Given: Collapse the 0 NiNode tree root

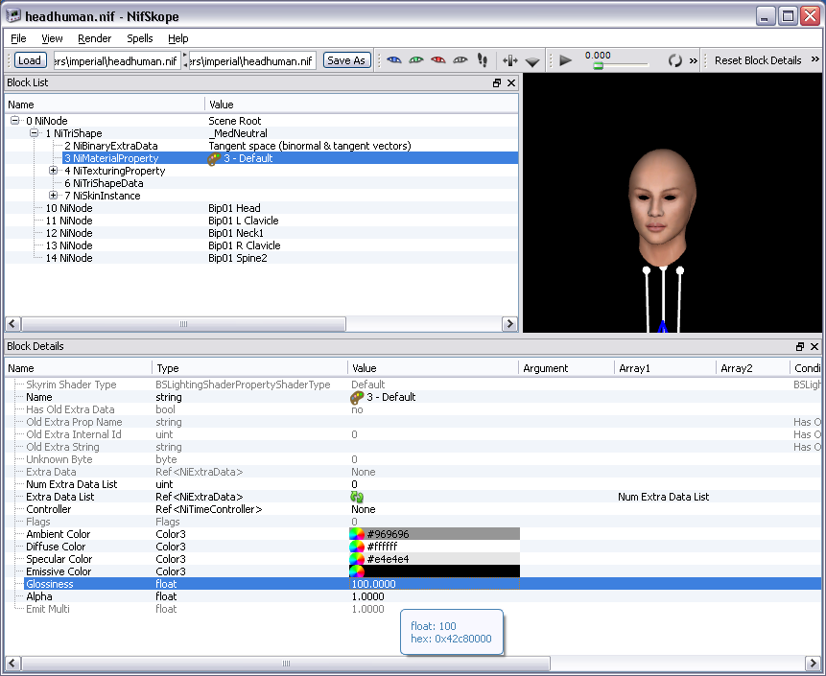Looking at the screenshot, I should coord(15,121).
